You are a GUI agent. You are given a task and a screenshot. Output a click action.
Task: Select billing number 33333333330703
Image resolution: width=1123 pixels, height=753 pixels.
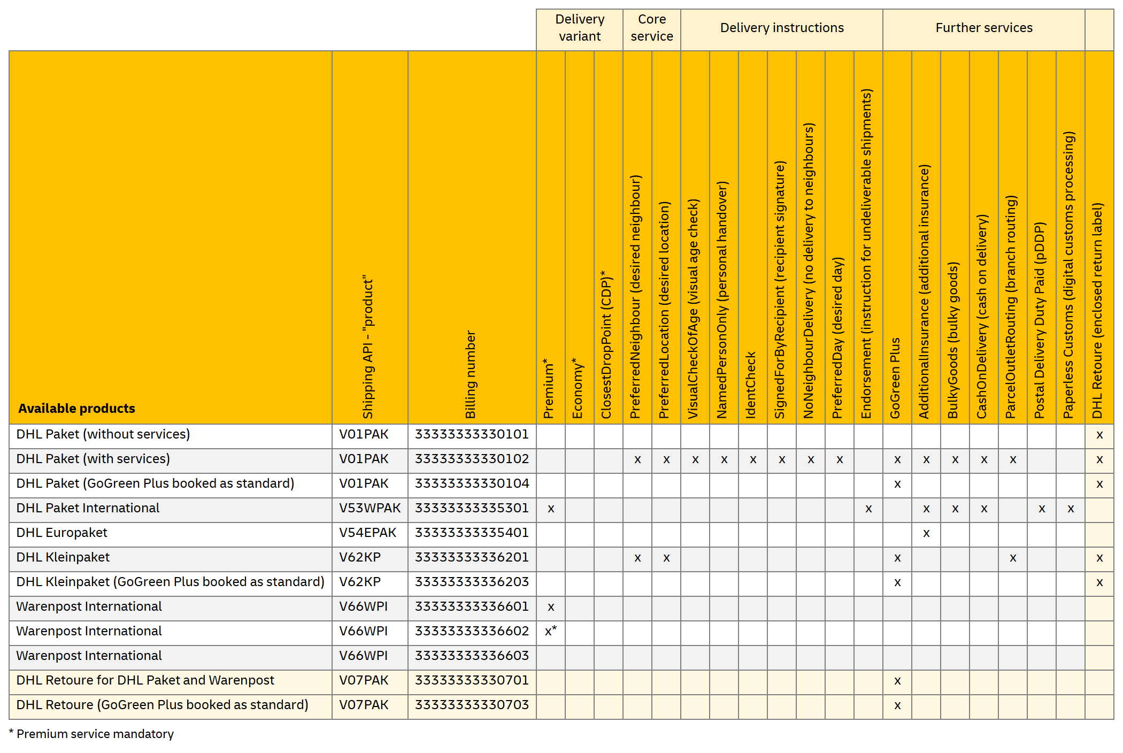click(x=472, y=705)
